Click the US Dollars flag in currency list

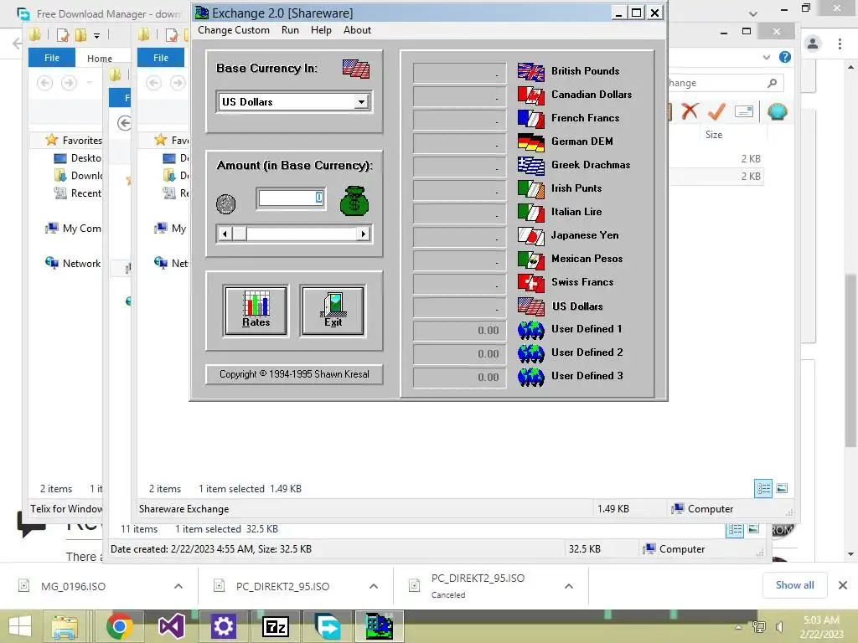tap(530, 306)
